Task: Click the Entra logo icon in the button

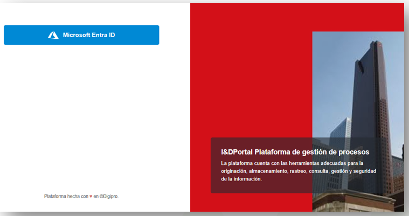Action: (53, 35)
